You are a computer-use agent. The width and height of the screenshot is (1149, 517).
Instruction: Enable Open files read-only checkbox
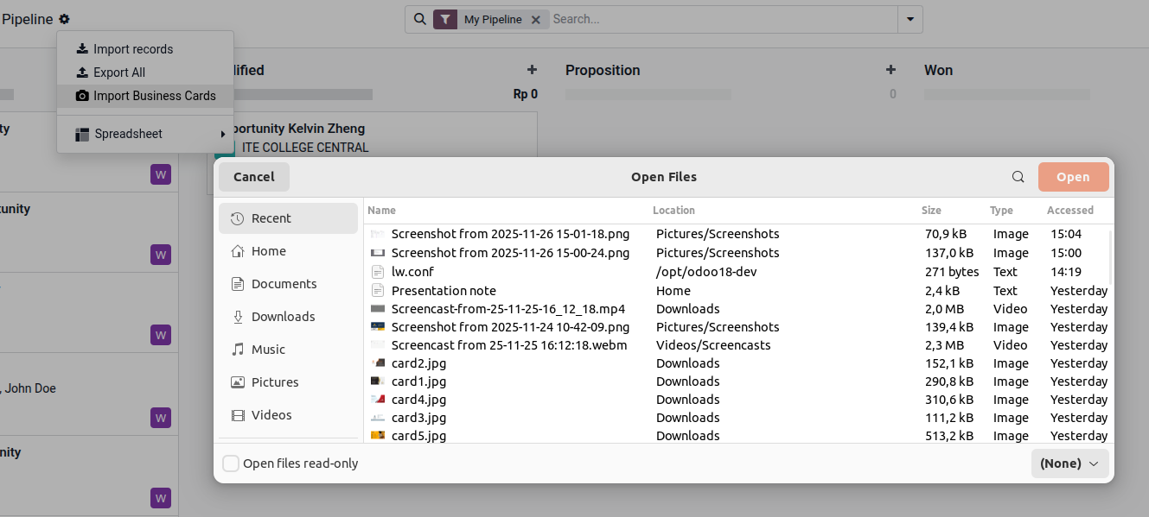(231, 463)
